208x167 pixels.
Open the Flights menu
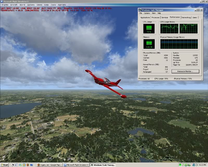point(5,5)
